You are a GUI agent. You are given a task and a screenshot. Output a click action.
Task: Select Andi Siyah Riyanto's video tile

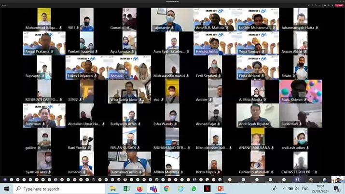point(257,116)
